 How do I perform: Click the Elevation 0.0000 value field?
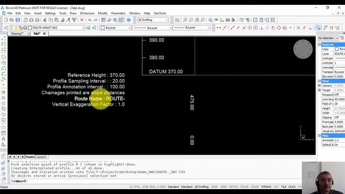[339, 77]
